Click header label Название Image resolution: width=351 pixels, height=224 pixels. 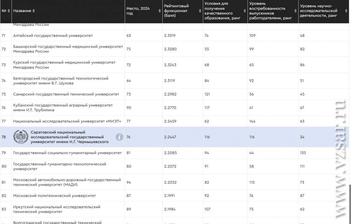22,11
